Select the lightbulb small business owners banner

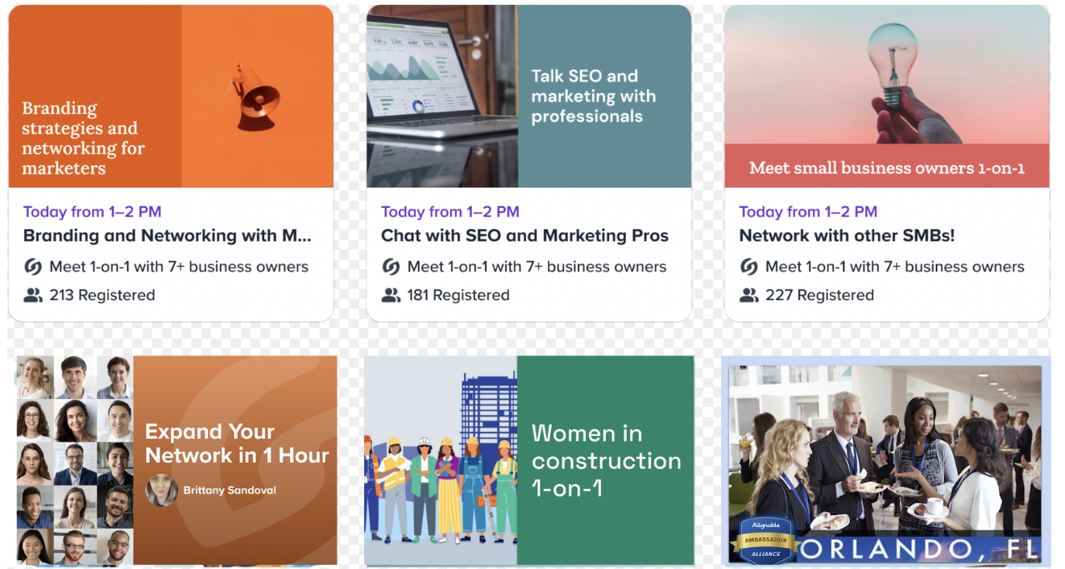pyautogui.click(x=887, y=97)
